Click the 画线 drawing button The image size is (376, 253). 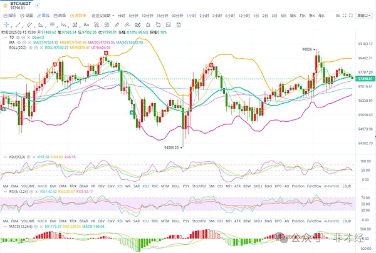click(x=43, y=16)
